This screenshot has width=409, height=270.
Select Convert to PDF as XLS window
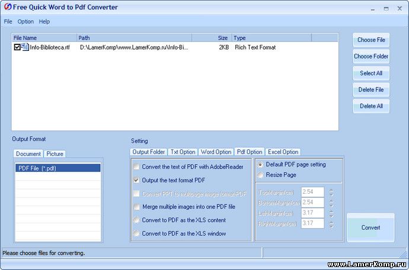(137, 233)
